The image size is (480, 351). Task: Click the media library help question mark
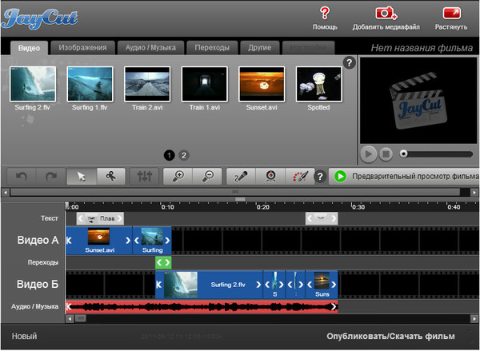pos(349,62)
